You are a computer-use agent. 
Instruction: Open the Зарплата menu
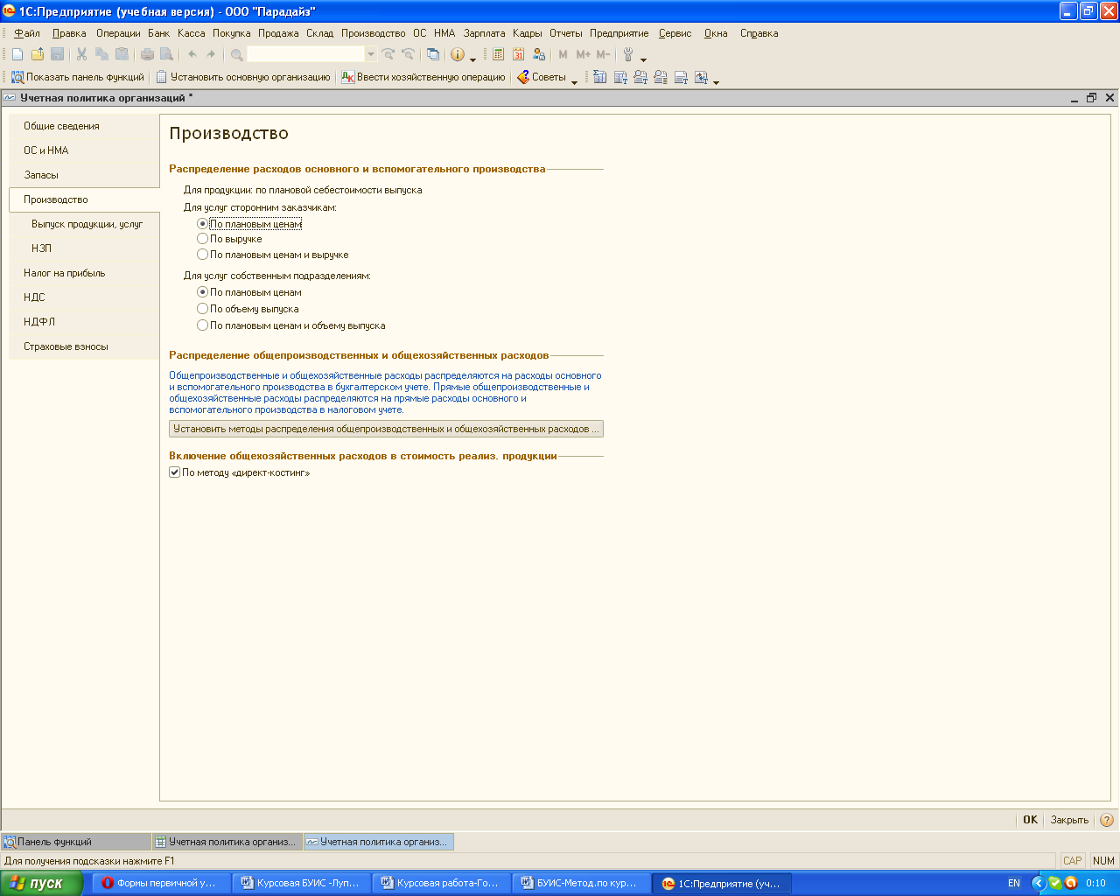484,33
